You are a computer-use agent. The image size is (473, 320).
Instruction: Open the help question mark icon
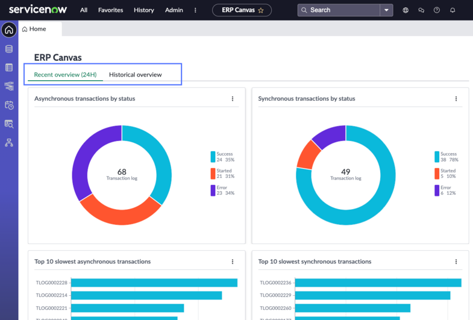coord(436,10)
